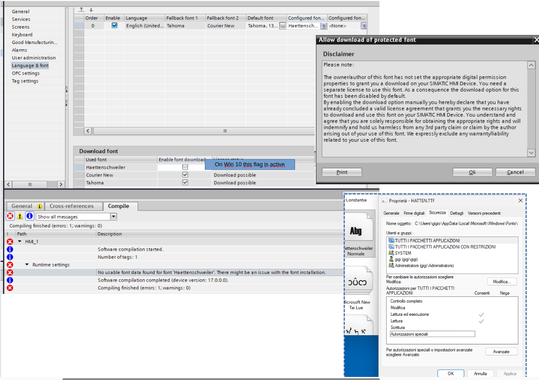Image resolution: width=539 pixels, height=380 pixels.
Task: Enable font download for Haettenschweiler
Action: [185, 167]
